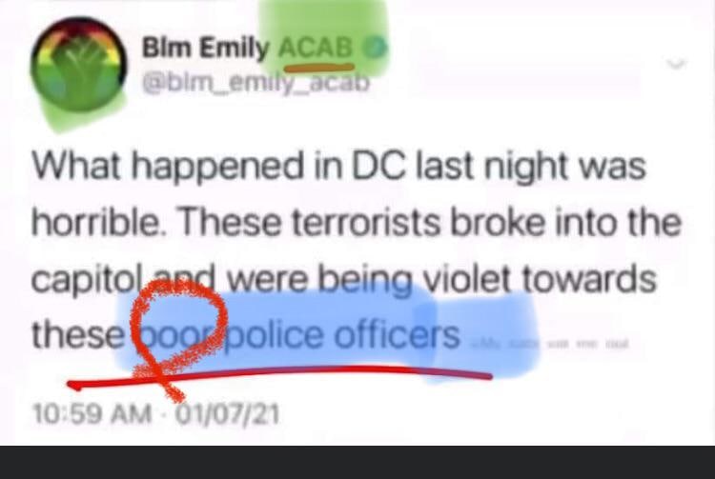Viewport: 715px width, 479px height.
Task: Expand the tweet options chevron
Action: tap(676, 64)
